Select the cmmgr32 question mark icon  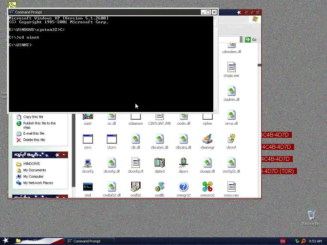pos(184,187)
